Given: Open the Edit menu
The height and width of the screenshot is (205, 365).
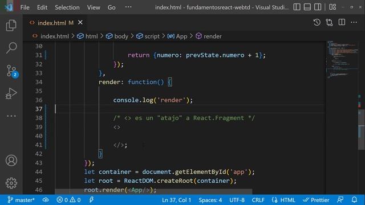Looking at the screenshot, I should click(x=42, y=7).
